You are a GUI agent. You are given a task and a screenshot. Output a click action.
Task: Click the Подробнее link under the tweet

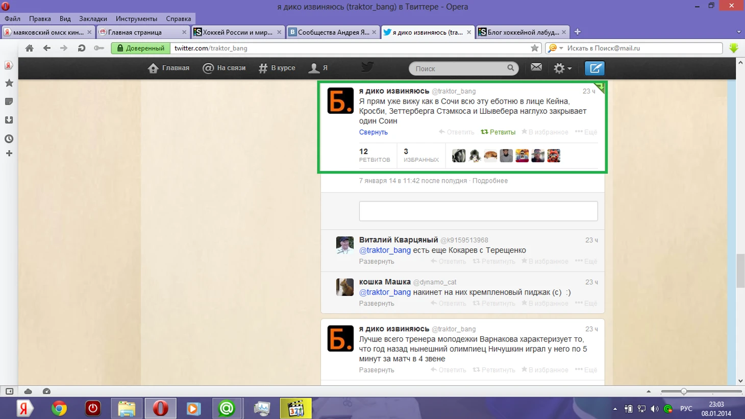click(490, 181)
